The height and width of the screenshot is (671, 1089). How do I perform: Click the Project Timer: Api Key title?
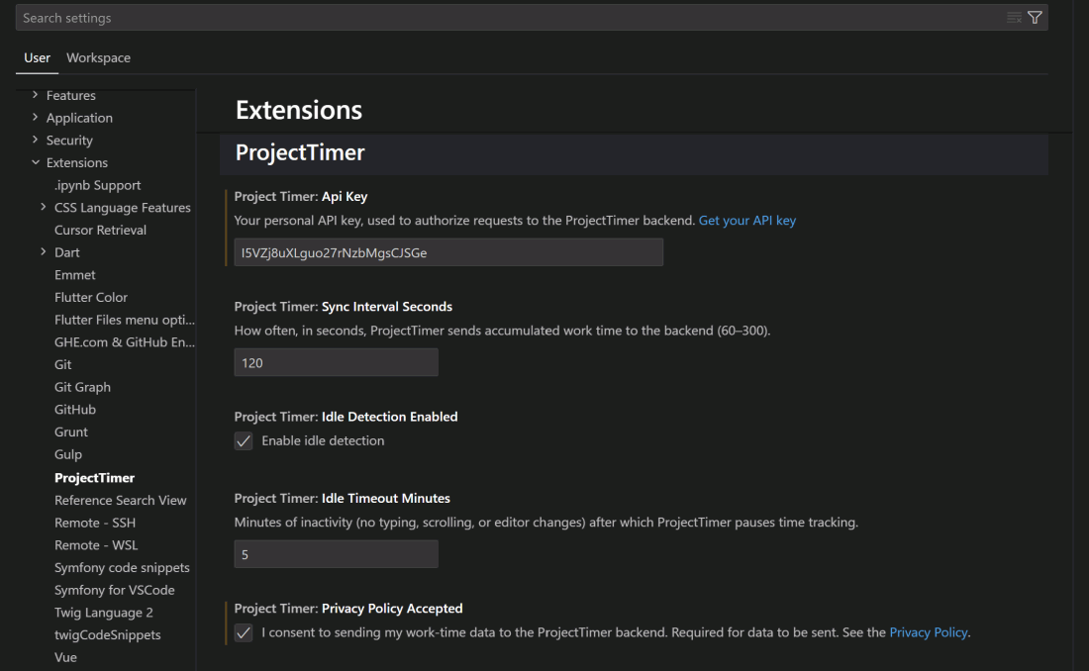pos(301,196)
